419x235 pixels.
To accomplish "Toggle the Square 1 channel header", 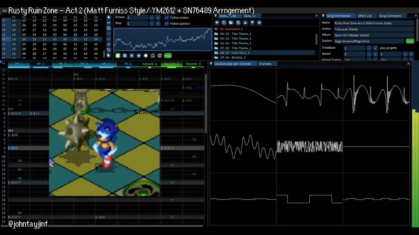I will pyautogui.click(x=150, y=64).
